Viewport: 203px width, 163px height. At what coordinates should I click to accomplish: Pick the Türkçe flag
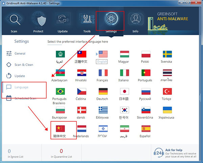[167, 91]
